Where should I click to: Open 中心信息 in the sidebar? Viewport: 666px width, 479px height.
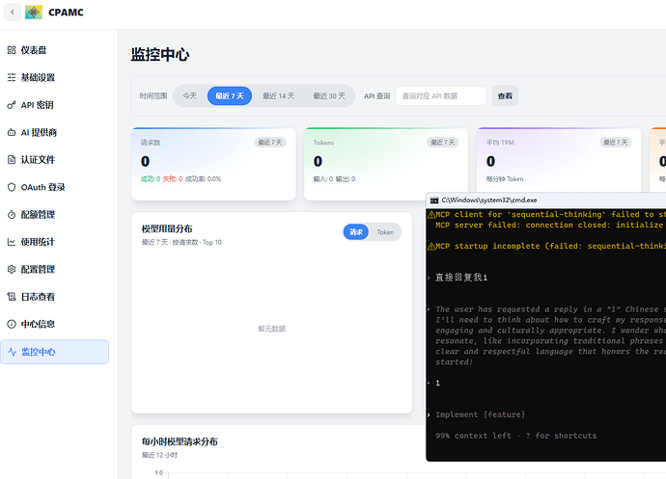(54, 324)
